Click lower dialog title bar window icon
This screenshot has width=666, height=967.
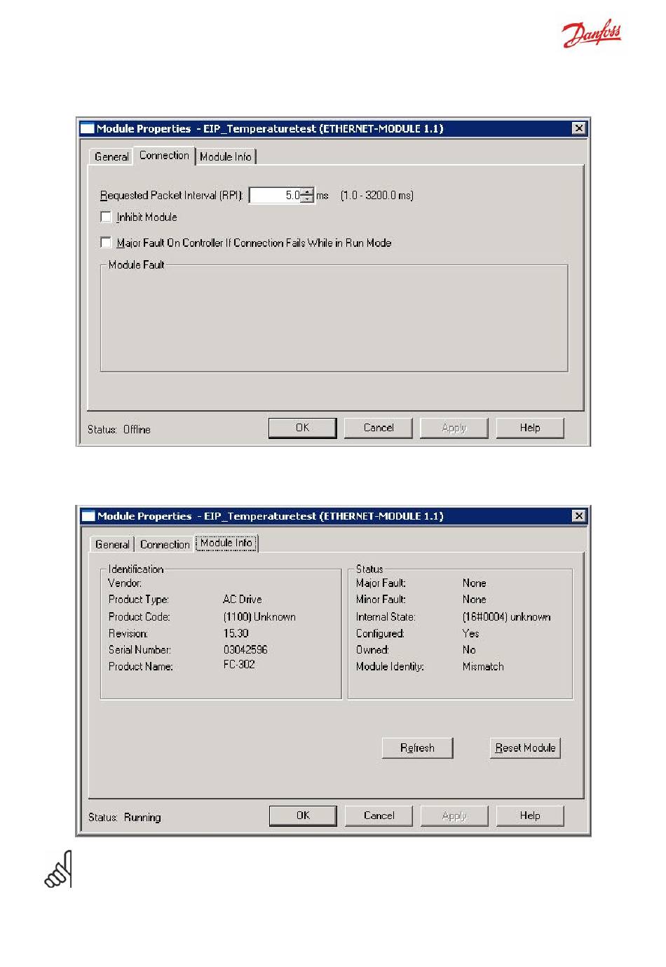(88, 516)
